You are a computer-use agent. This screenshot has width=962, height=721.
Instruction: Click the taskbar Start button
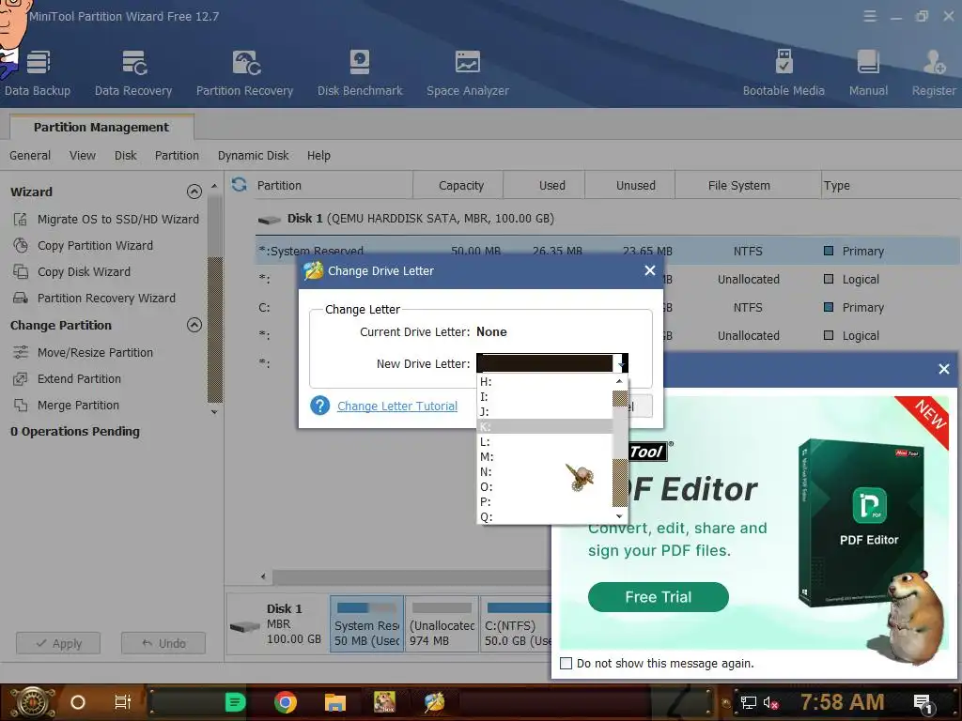(x=32, y=702)
